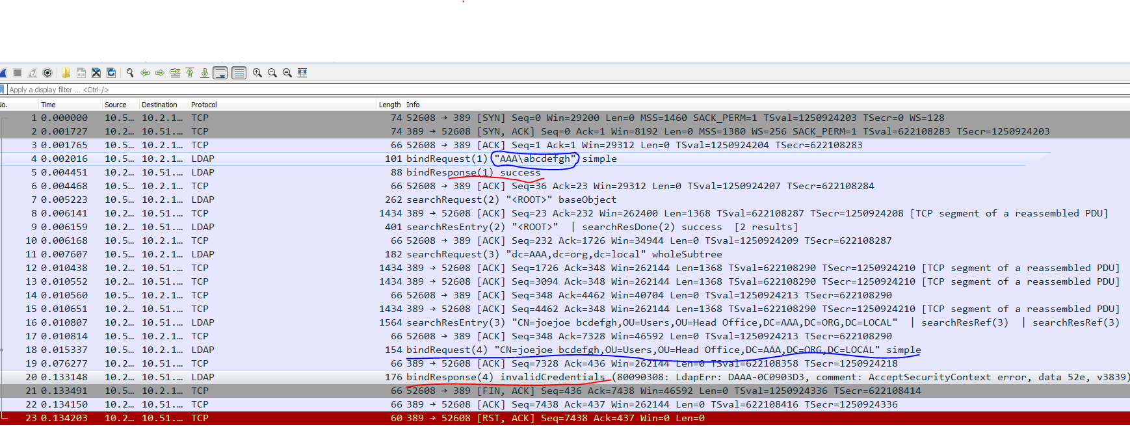
Task: Select packet 5 bindResponse(1) success row
Action: click(565, 172)
